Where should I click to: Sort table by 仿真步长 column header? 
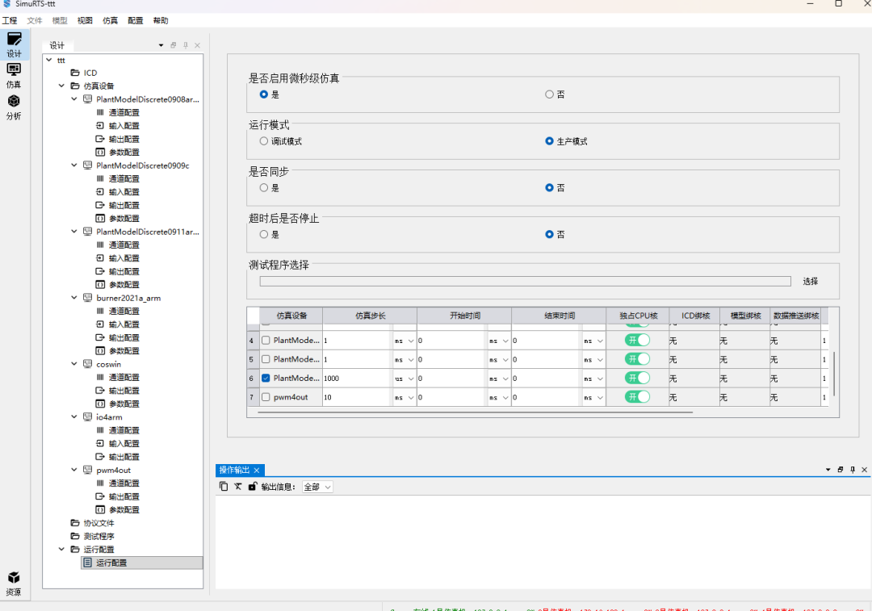[x=370, y=316]
